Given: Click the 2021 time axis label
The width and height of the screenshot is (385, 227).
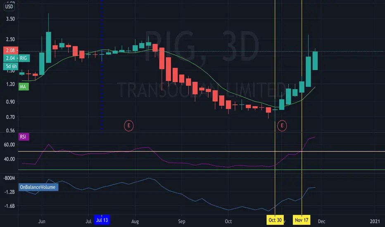Looking at the screenshot, I should click(x=375, y=221).
